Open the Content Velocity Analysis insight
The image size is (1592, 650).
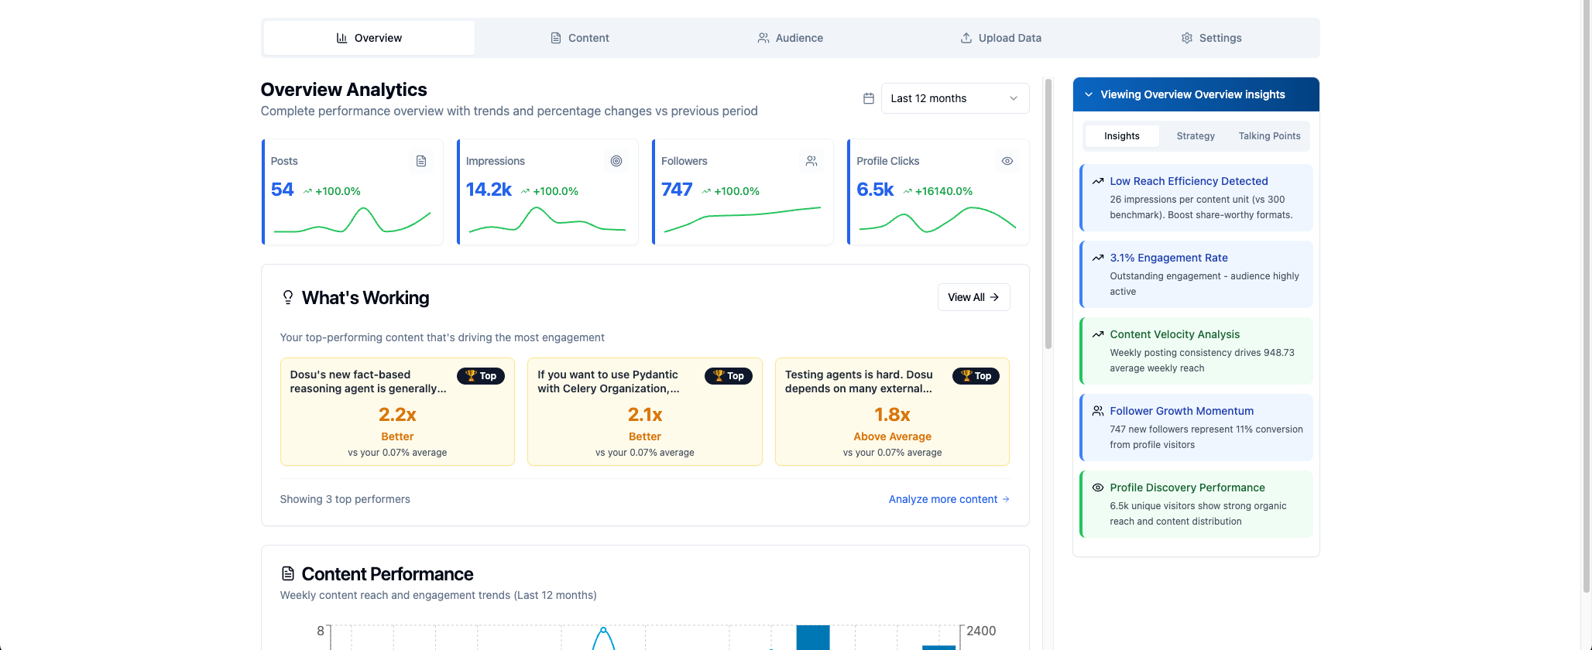[1196, 351]
